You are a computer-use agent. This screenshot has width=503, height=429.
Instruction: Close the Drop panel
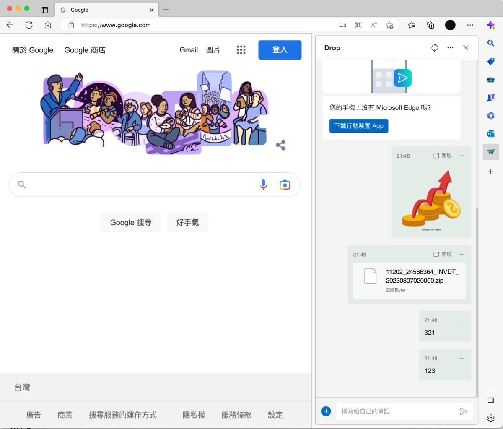click(466, 48)
